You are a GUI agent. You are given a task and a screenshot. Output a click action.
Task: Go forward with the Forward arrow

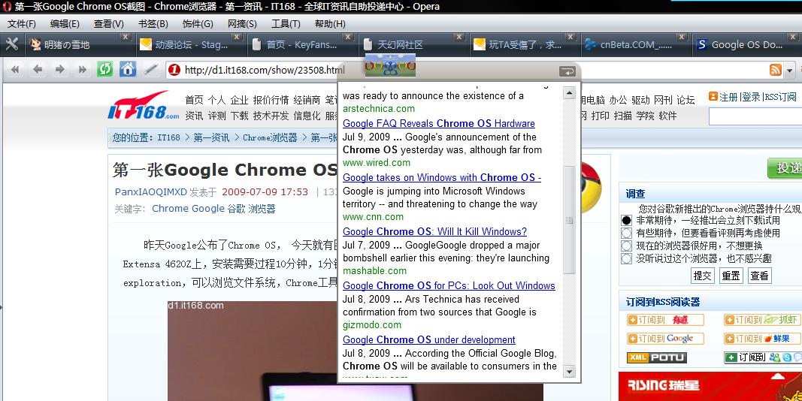pyautogui.click(x=60, y=70)
